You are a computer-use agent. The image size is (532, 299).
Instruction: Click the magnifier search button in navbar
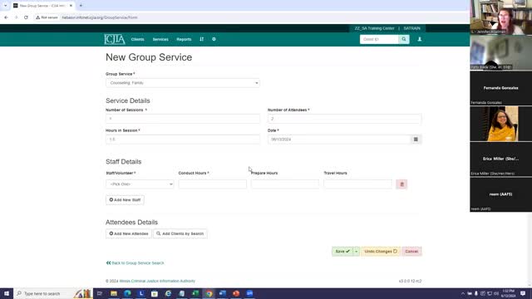pyautogui.click(x=404, y=39)
